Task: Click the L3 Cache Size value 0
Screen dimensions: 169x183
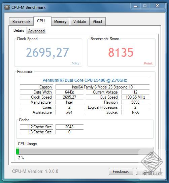Action: click(x=69, y=132)
